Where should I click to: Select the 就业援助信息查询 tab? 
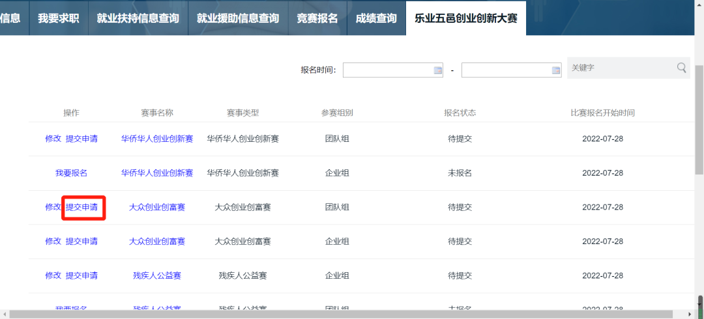pyautogui.click(x=238, y=18)
